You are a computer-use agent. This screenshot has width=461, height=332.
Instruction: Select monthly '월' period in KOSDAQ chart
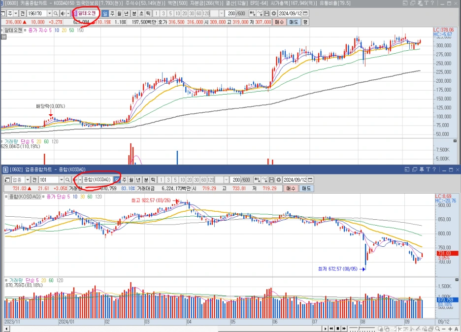pyautogui.click(x=131, y=180)
